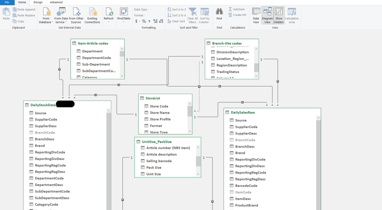Switch to the Advanced tab
Screen dimensions: 382x210
point(56,2)
